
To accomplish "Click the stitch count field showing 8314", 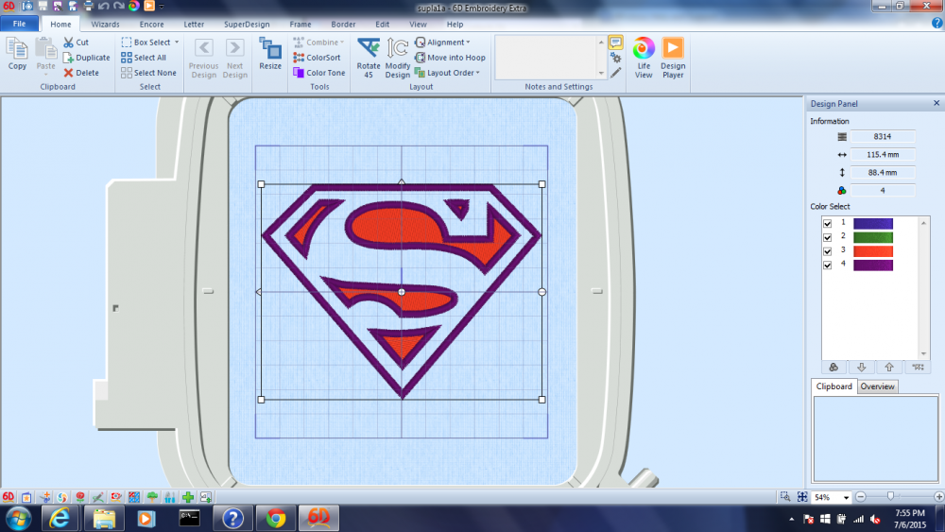I will tap(883, 137).
